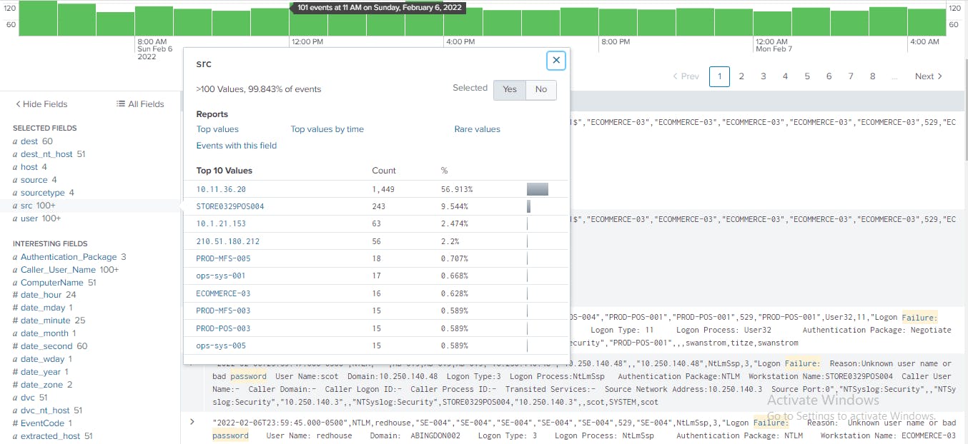Open the date_second field
968x444 pixels.
46,346
